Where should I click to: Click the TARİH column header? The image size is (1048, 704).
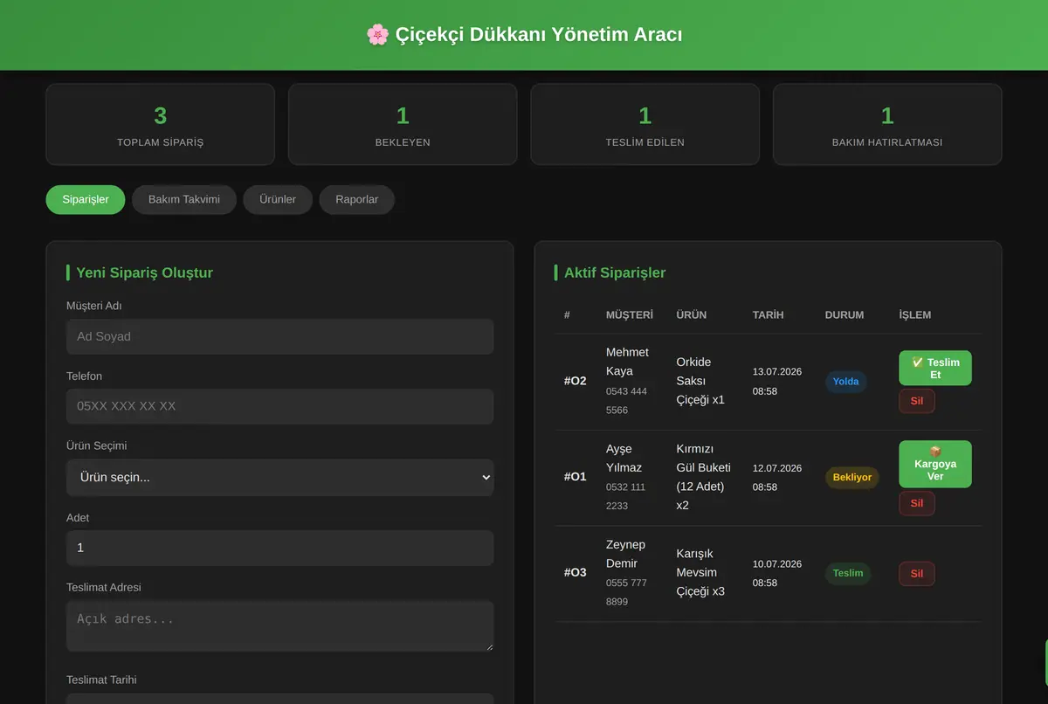769,314
